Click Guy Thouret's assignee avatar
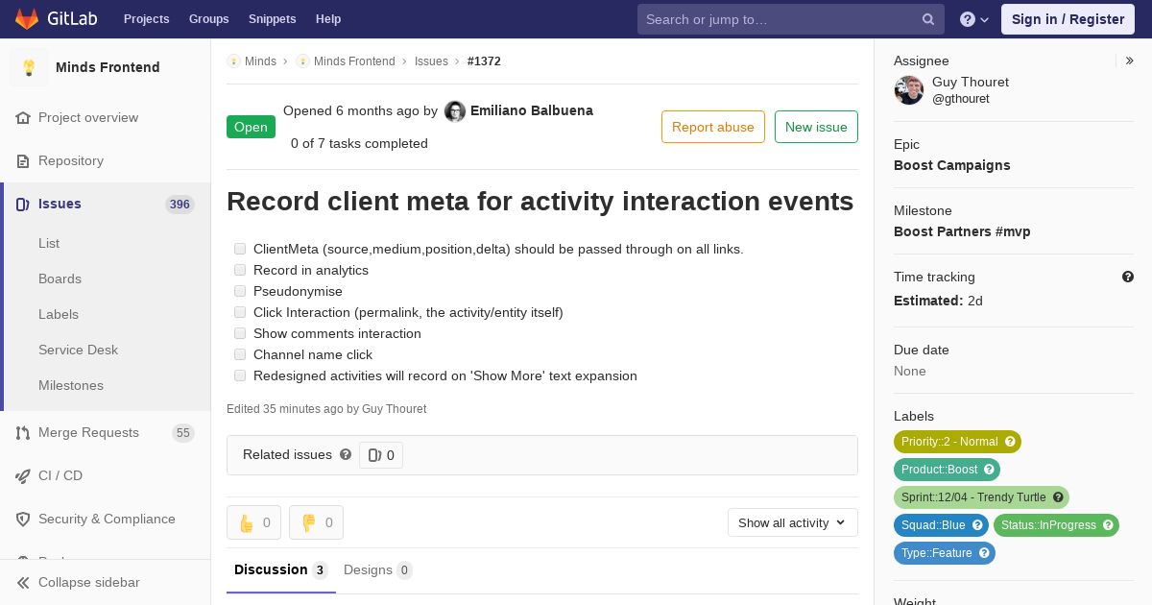Viewport: 1152px width, 605px height. click(909, 90)
